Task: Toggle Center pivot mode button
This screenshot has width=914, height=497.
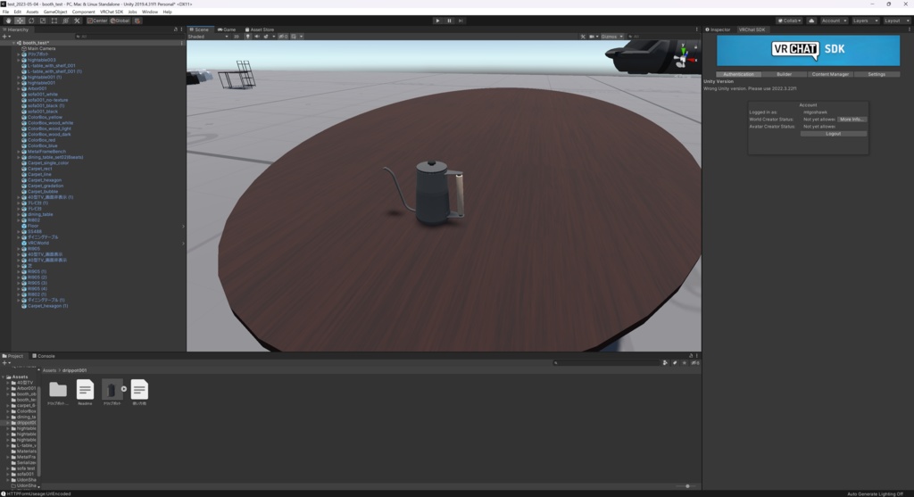Action: click(x=97, y=21)
